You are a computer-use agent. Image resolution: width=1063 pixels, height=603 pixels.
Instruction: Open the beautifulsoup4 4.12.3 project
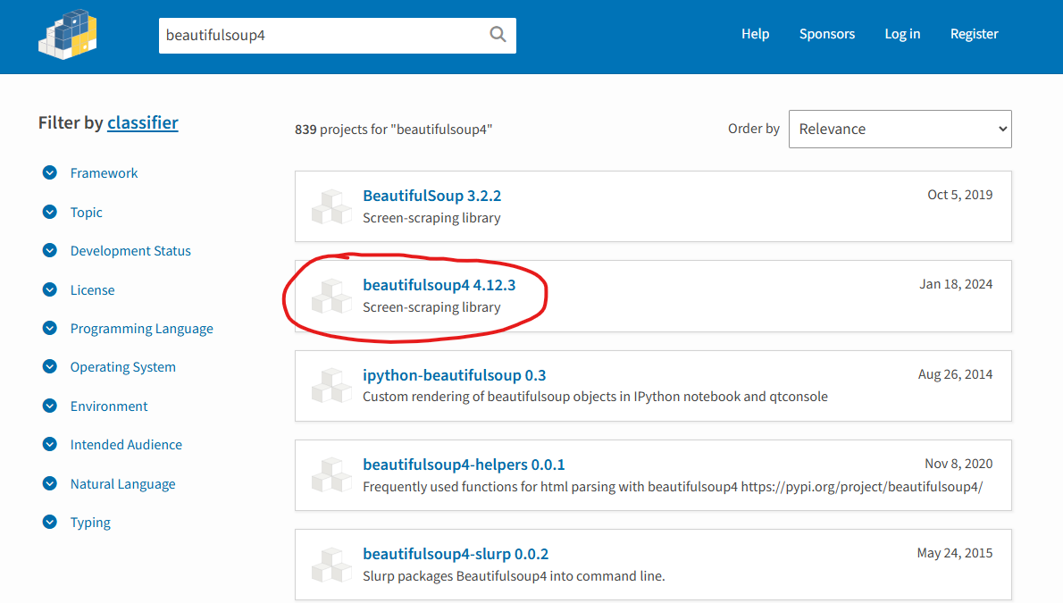[439, 285]
